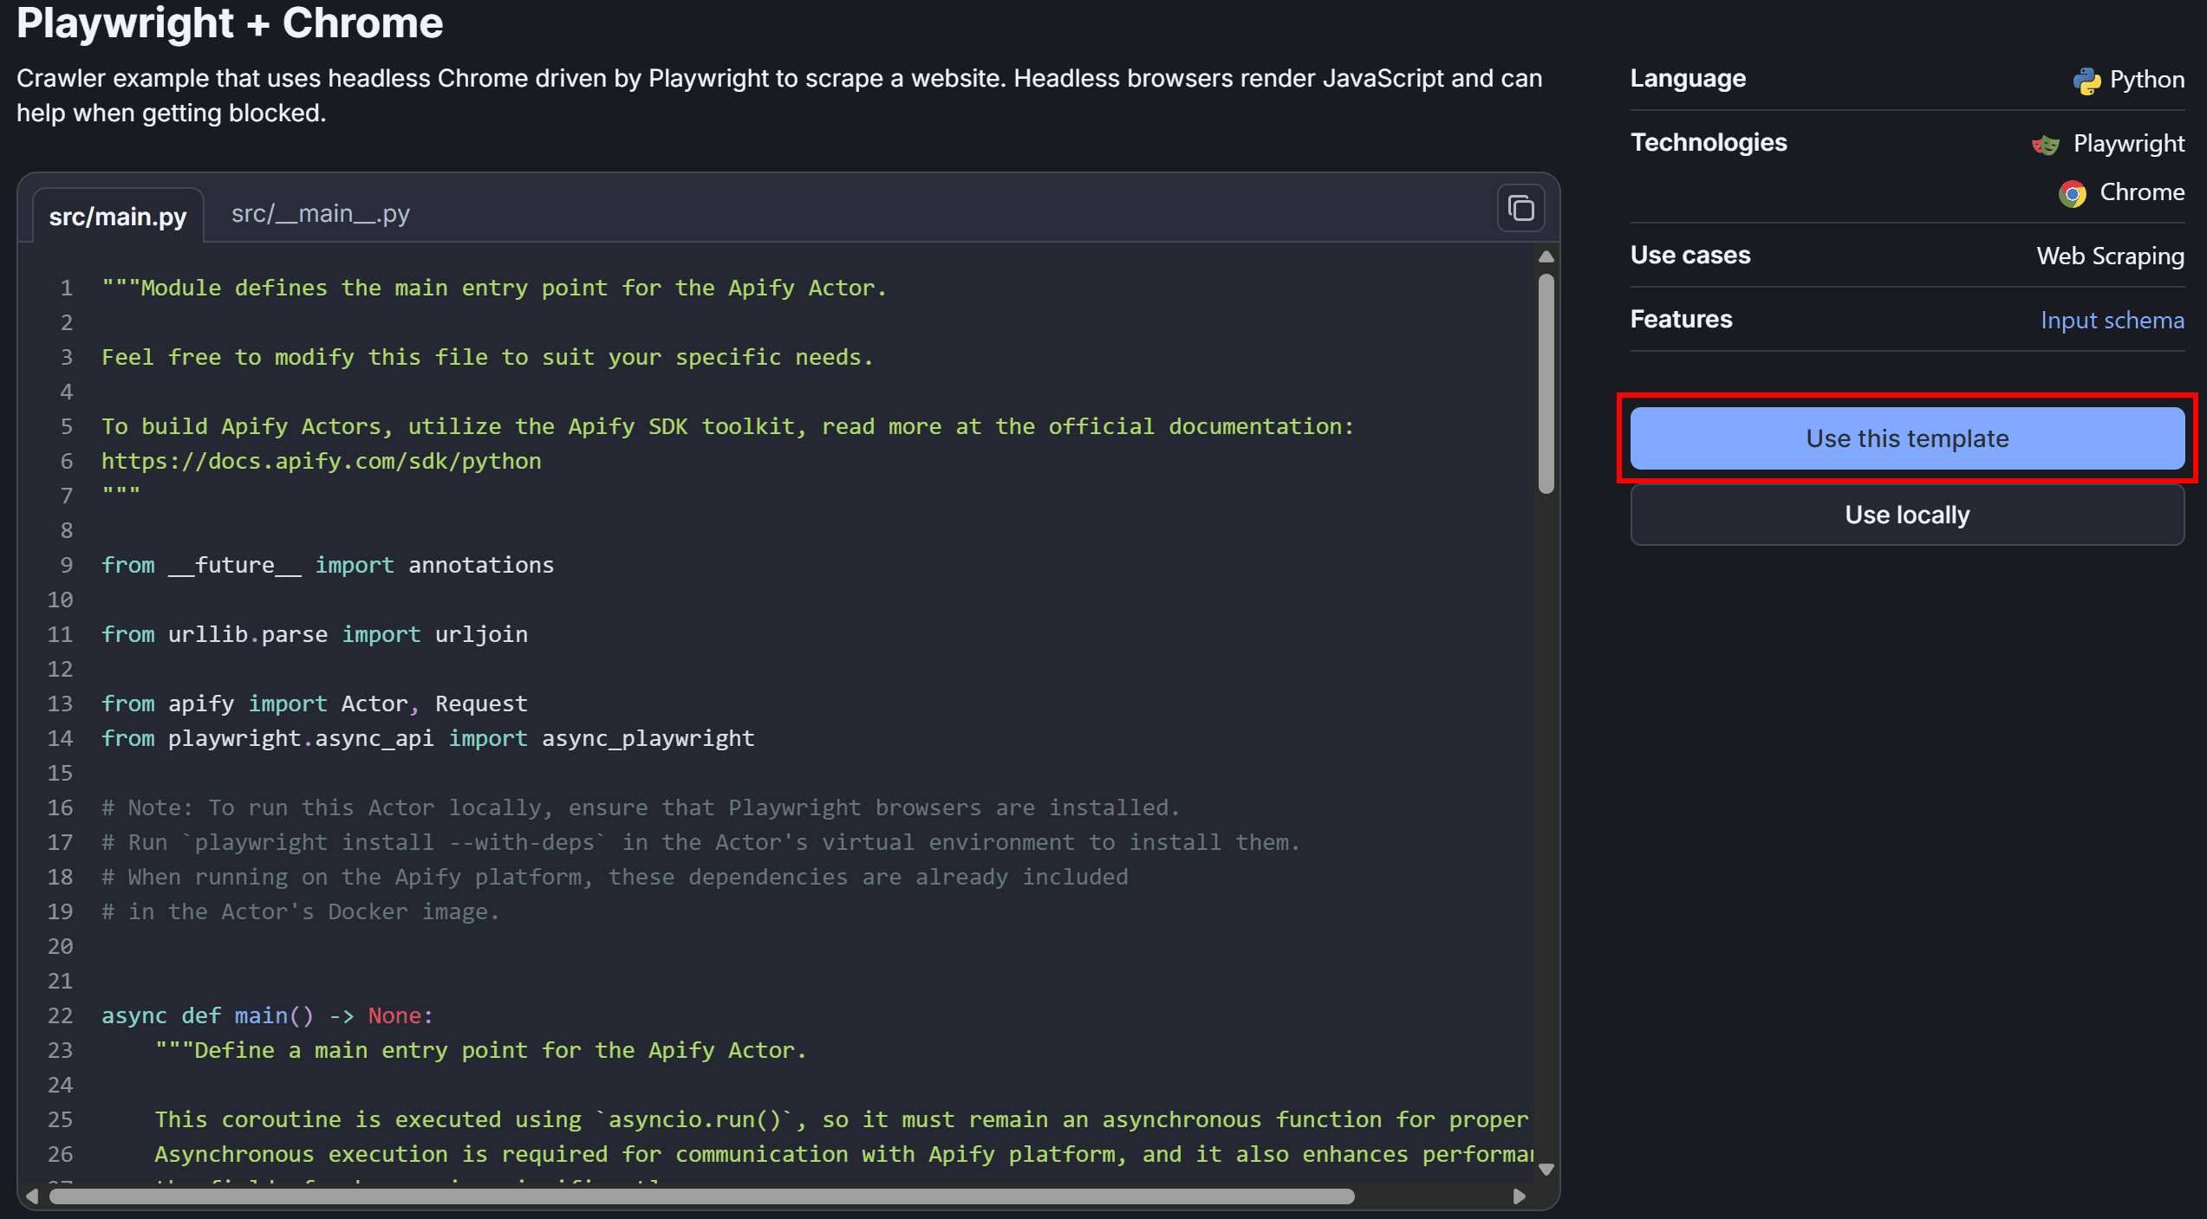
Task: Click the horizontal code scrollbar thumb
Action: click(x=701, y=1196)
